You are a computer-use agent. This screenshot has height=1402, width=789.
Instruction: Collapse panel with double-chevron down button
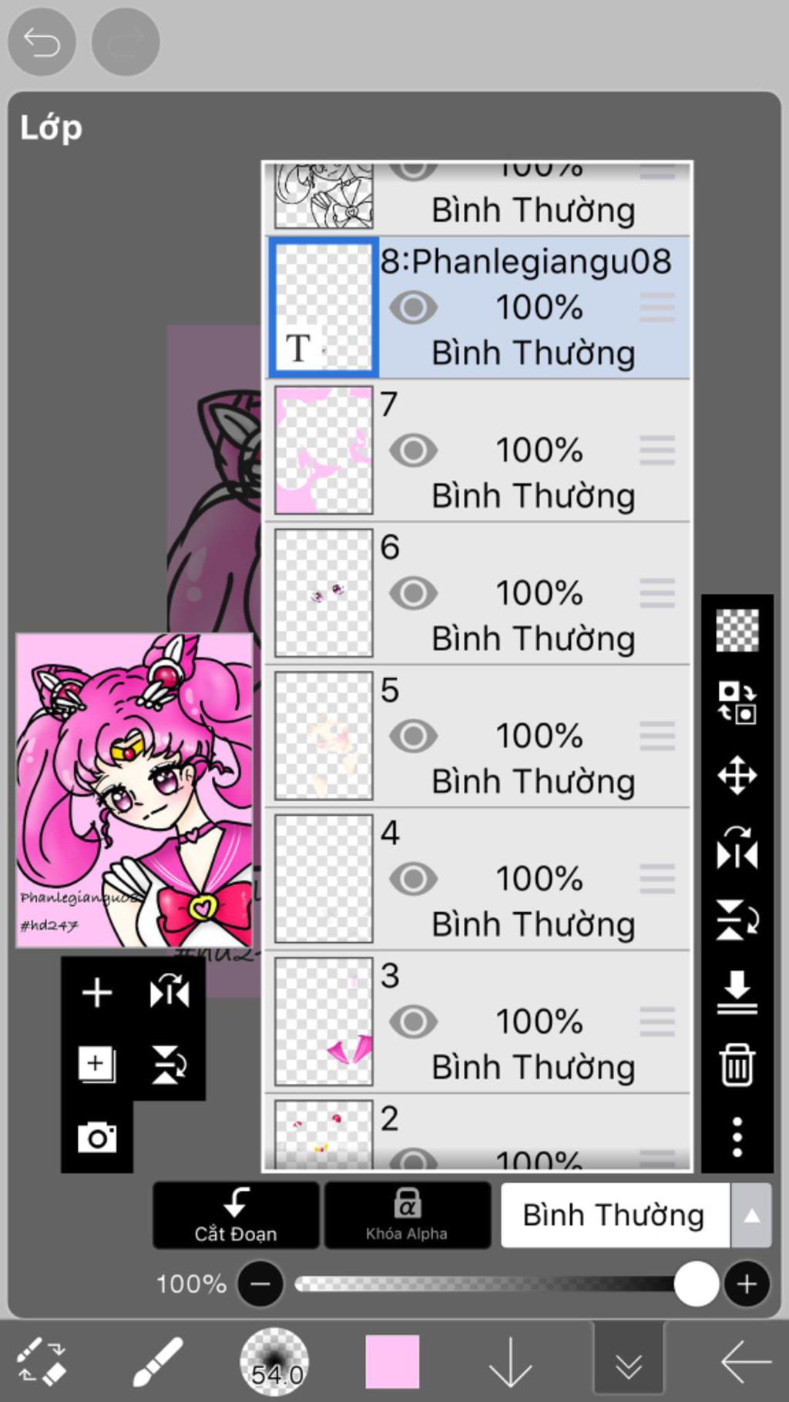click(629, 1363)
